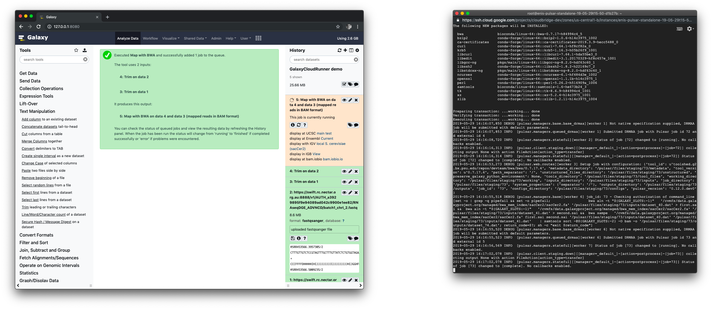Delete 4: Trim on data 2
The height and width of the screenshot is (309, 712).
[x=356, y=171]
